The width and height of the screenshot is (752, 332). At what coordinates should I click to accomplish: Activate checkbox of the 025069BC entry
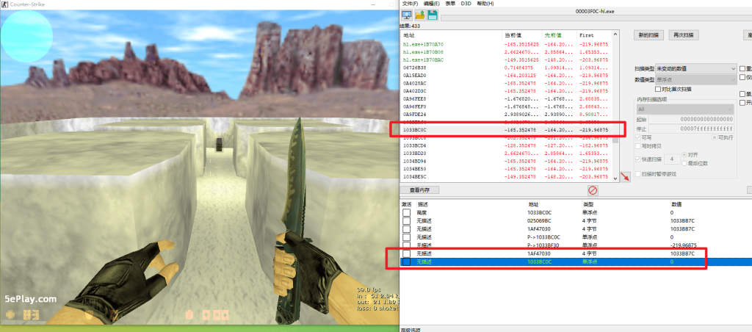click(x=406, y=220)
